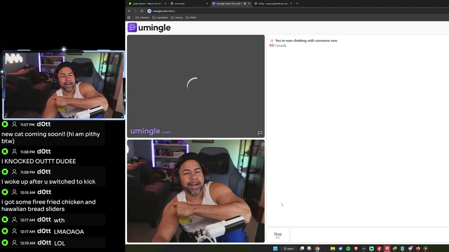Click the recording indicator on Umingle tab

coord(245,3)
